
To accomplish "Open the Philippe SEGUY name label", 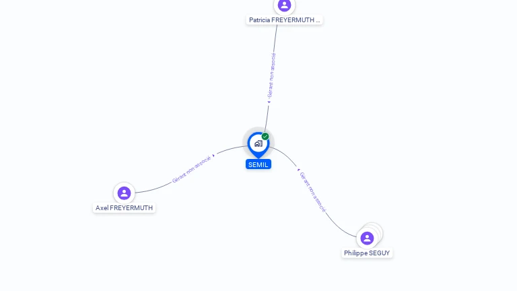I will pos(367,253).
